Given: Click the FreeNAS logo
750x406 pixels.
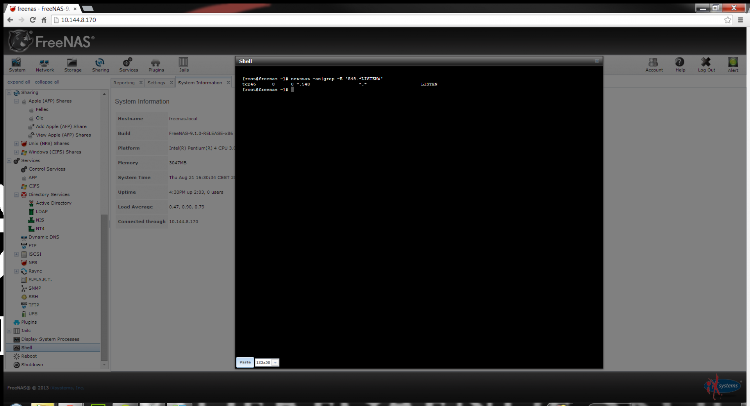Looking at the screenshot, I should tap(52, 41).
